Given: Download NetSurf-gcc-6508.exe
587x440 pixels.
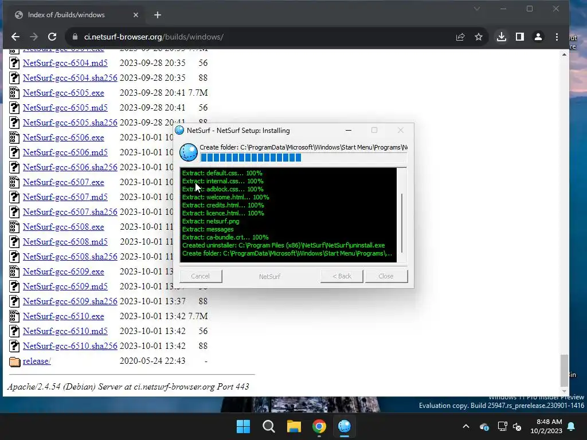Looking at the screenshot, I should pos(63,227).
